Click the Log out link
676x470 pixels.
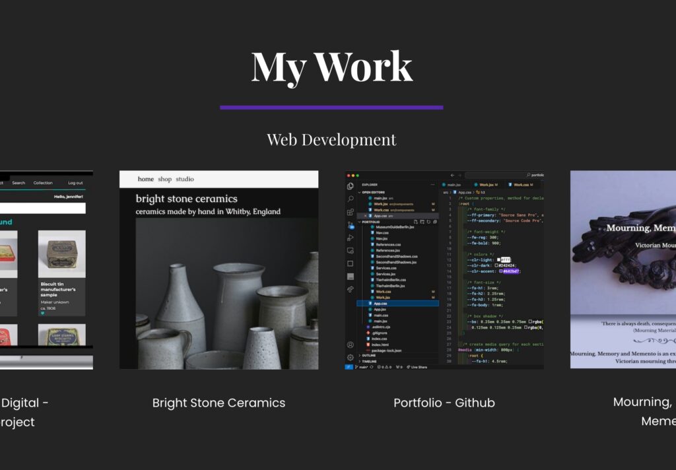[x=75, y=183]
